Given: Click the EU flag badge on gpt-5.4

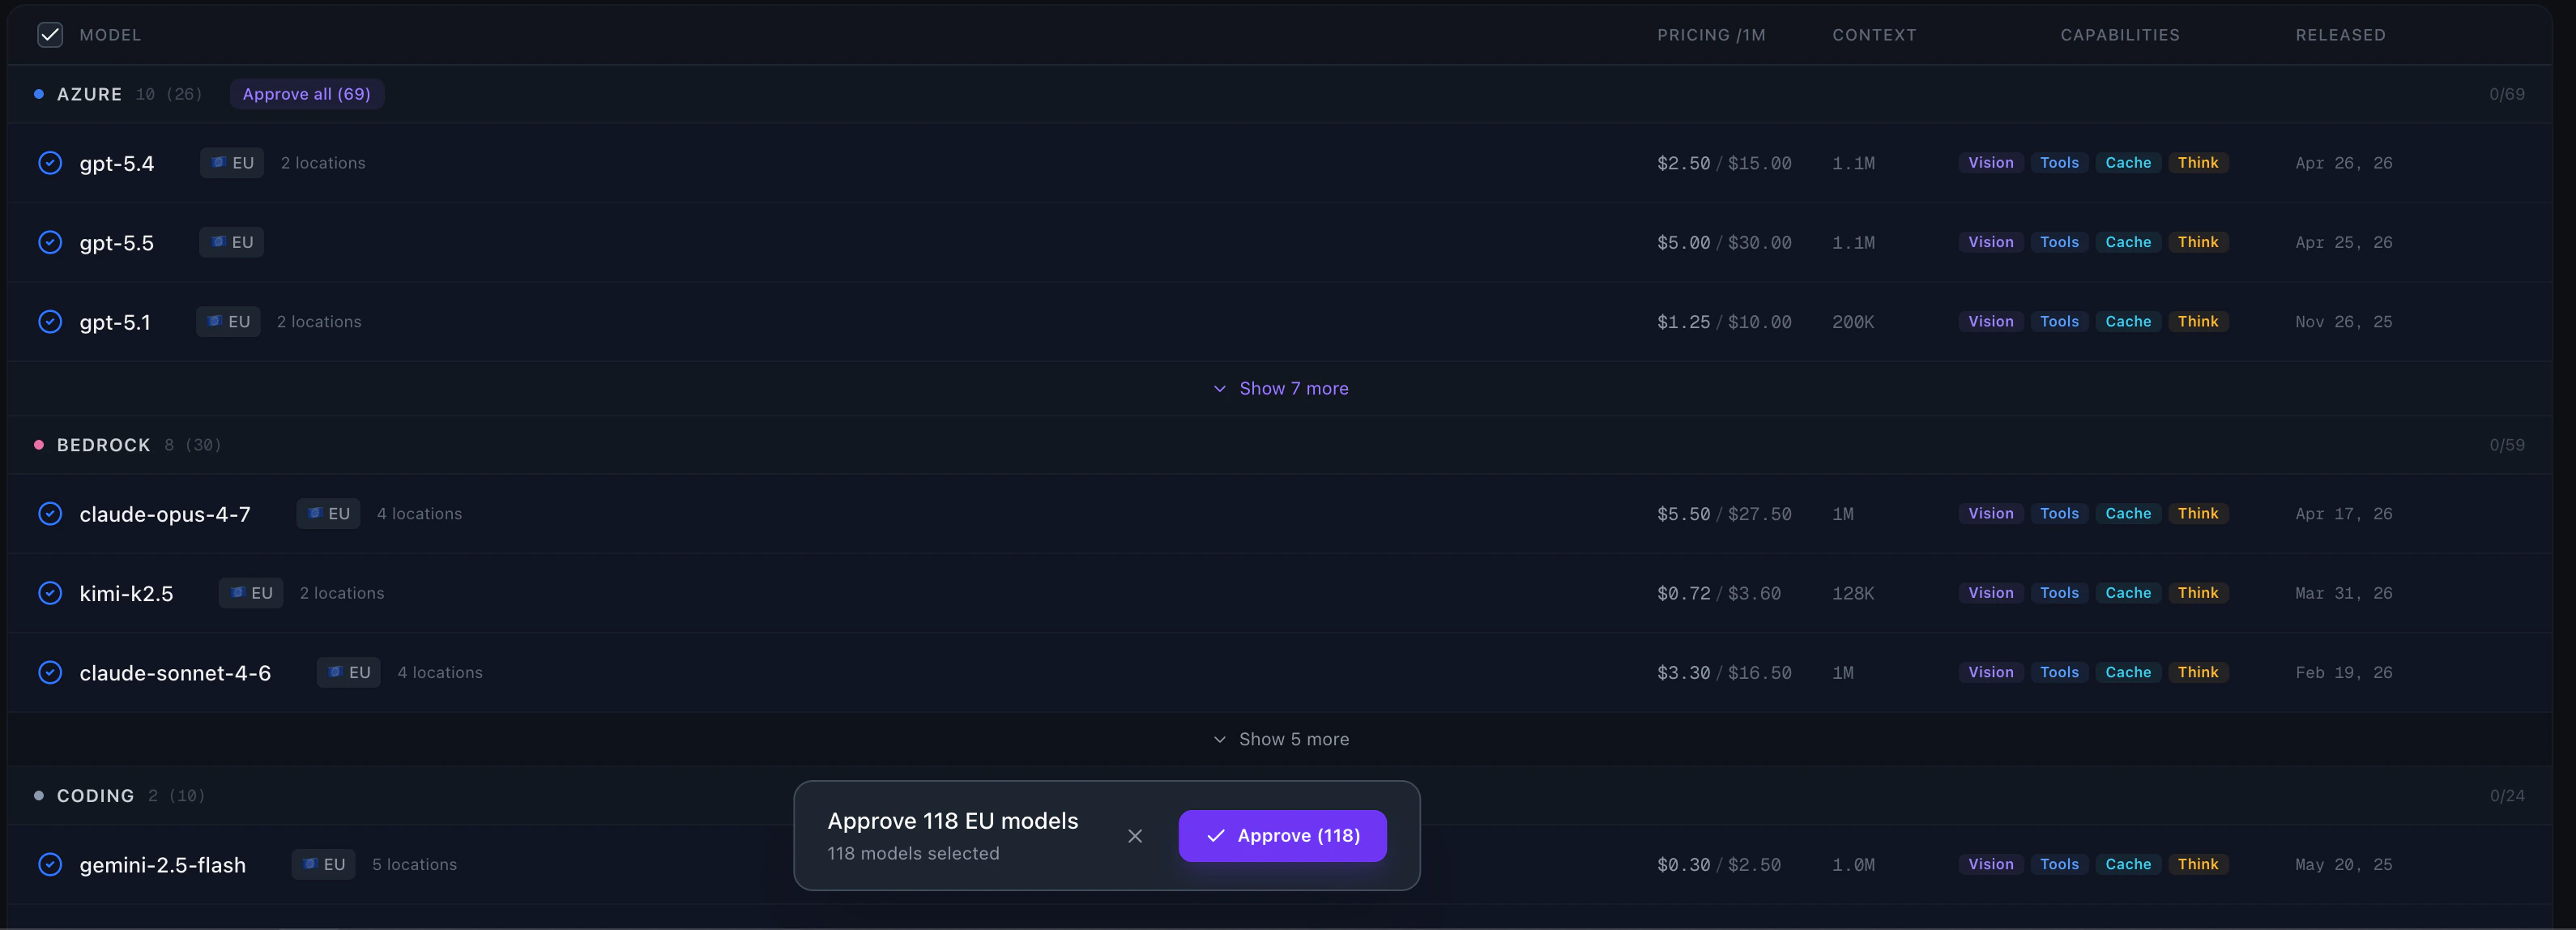Looking at the screenshot, I should (232, 163).
